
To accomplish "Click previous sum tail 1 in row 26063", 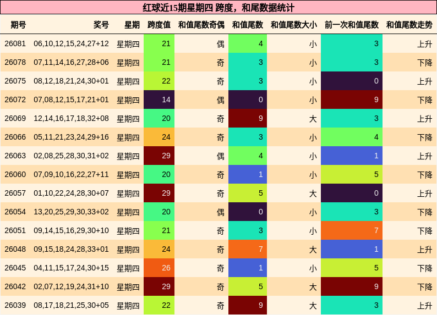I will (352, 156).
